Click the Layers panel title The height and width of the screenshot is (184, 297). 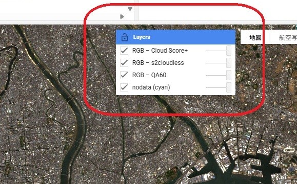(142, 37)
